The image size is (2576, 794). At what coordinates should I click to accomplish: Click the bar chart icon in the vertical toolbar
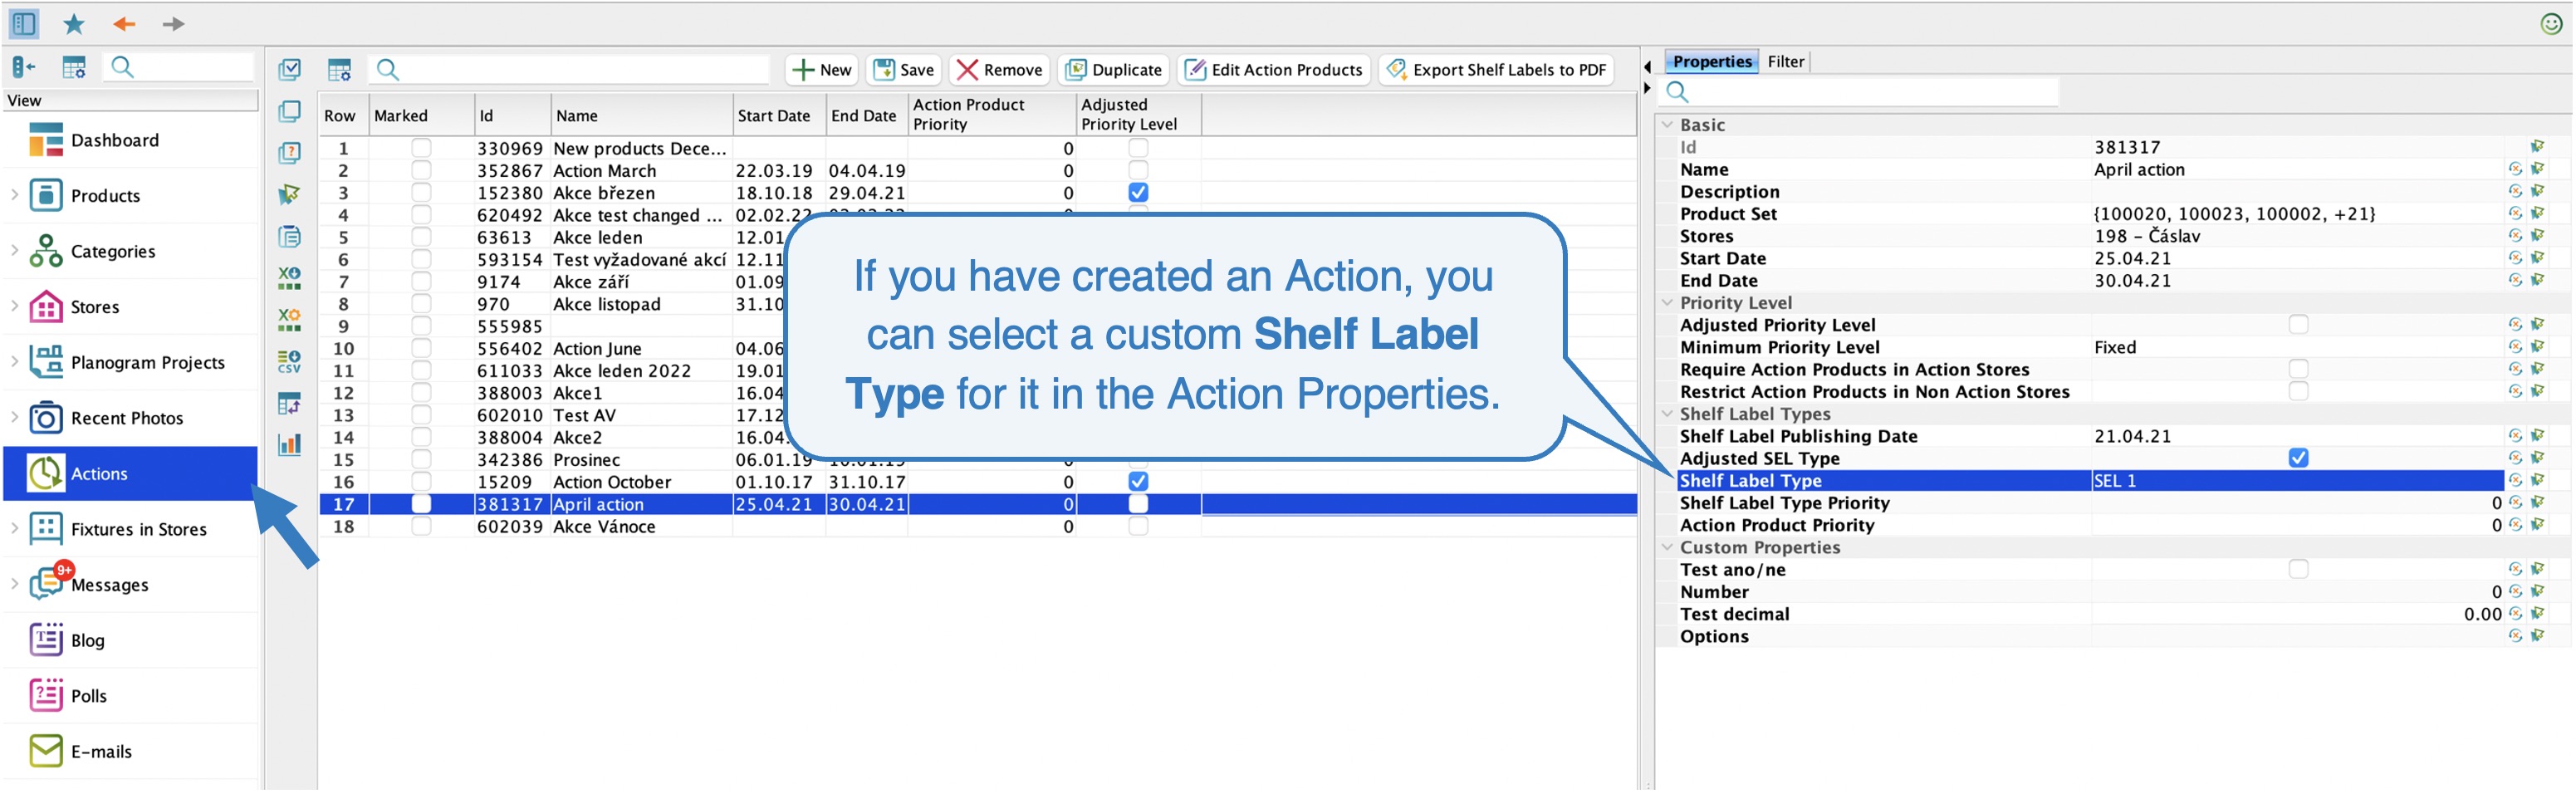pyautogui.click(x=290, y=445)
